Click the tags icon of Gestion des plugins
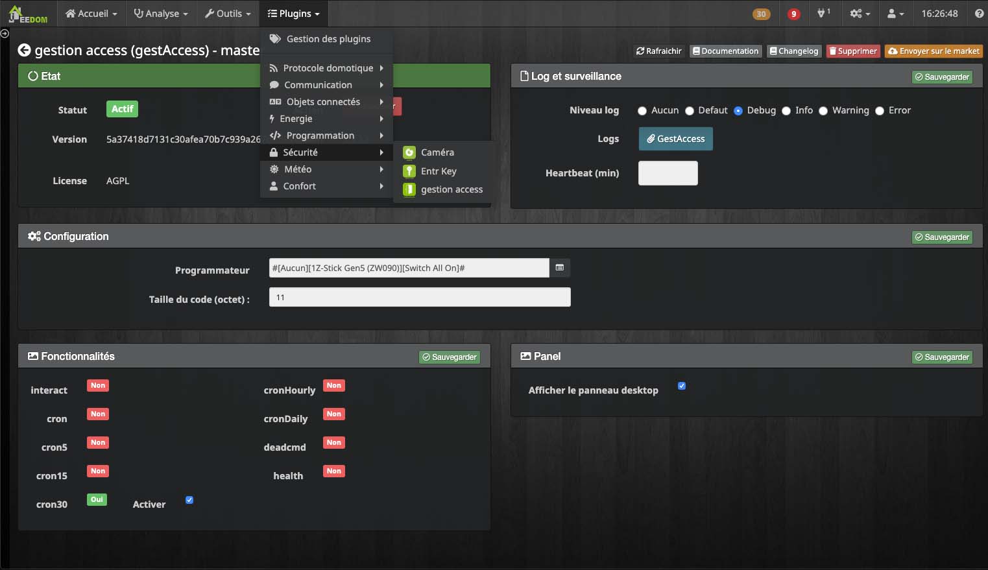 click(275, 39)
